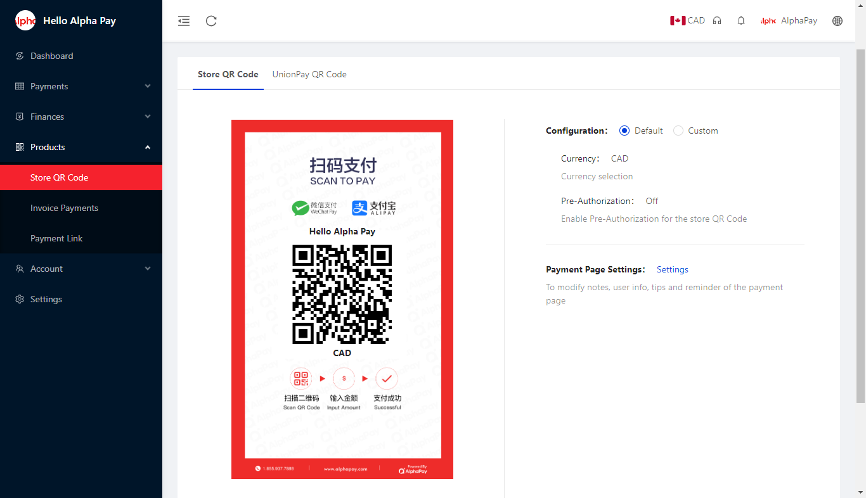The width and height of the screenshot is (866, 498).
Task: Click Currency selection helper text
Action: click(x=597, y=176)
